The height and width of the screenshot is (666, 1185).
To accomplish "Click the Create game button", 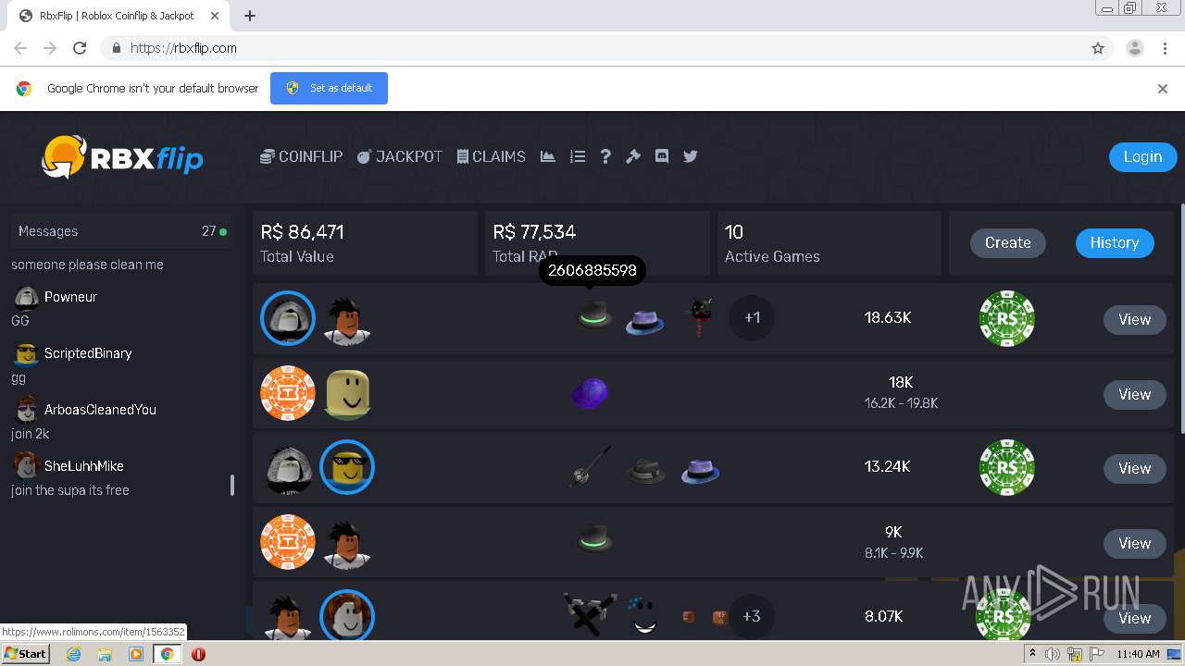I will (x=1008, y=242).
